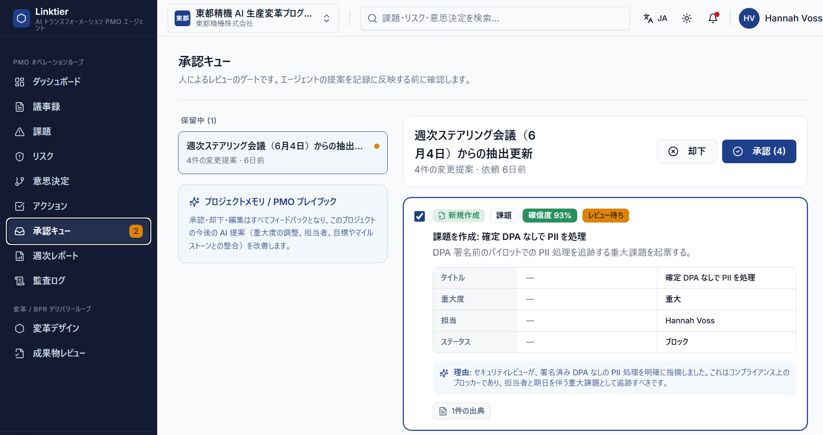Click the リスク shield icon
Image resolution: width=823 pixels, height=435 pixels.
click(20, 157)
